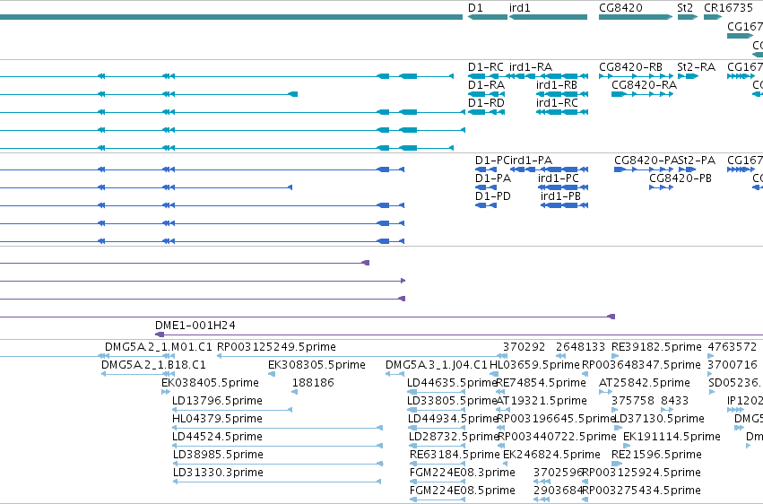Select EST RE63184.5prime
763x504 pixels.
coord(438,465)
